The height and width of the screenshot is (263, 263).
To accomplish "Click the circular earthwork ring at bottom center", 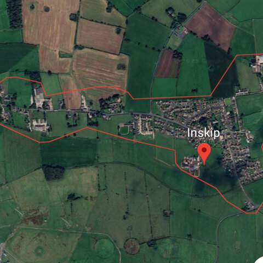I will (132, 247).
